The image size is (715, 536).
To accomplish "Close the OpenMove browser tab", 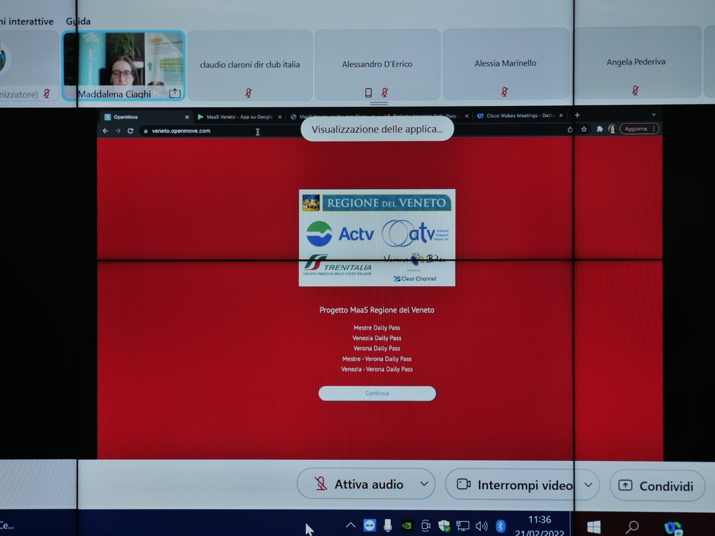I will [x=187, y=117].
